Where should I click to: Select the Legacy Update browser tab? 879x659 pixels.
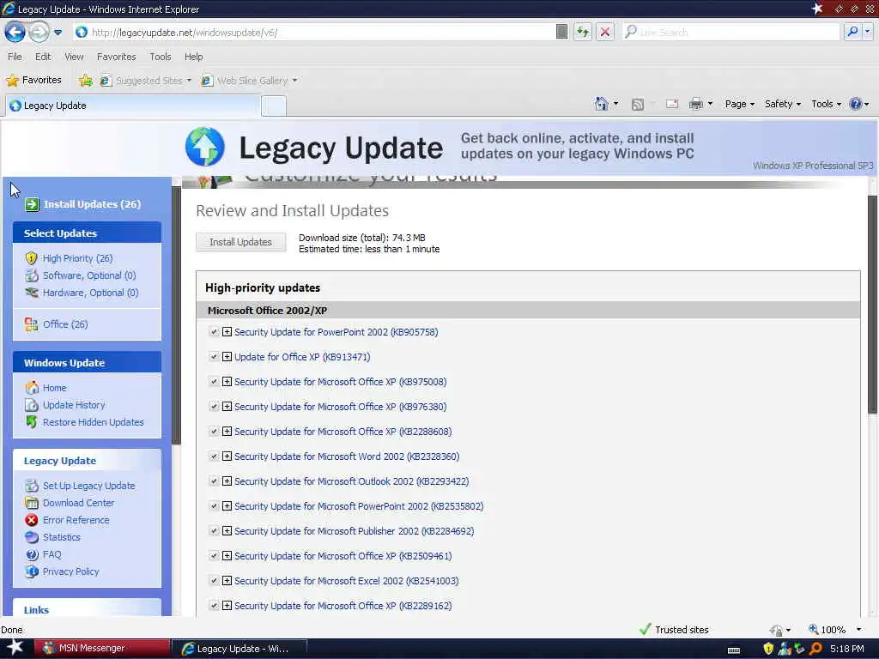133,106
